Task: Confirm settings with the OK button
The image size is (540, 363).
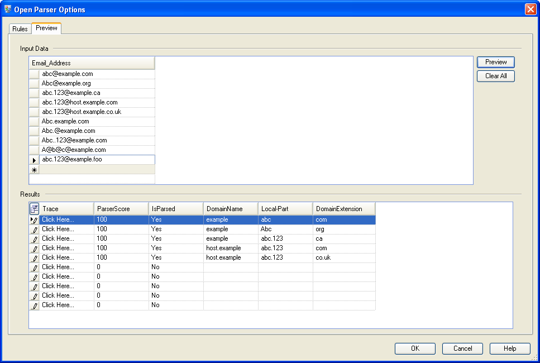Action: (x=415, y=348)
